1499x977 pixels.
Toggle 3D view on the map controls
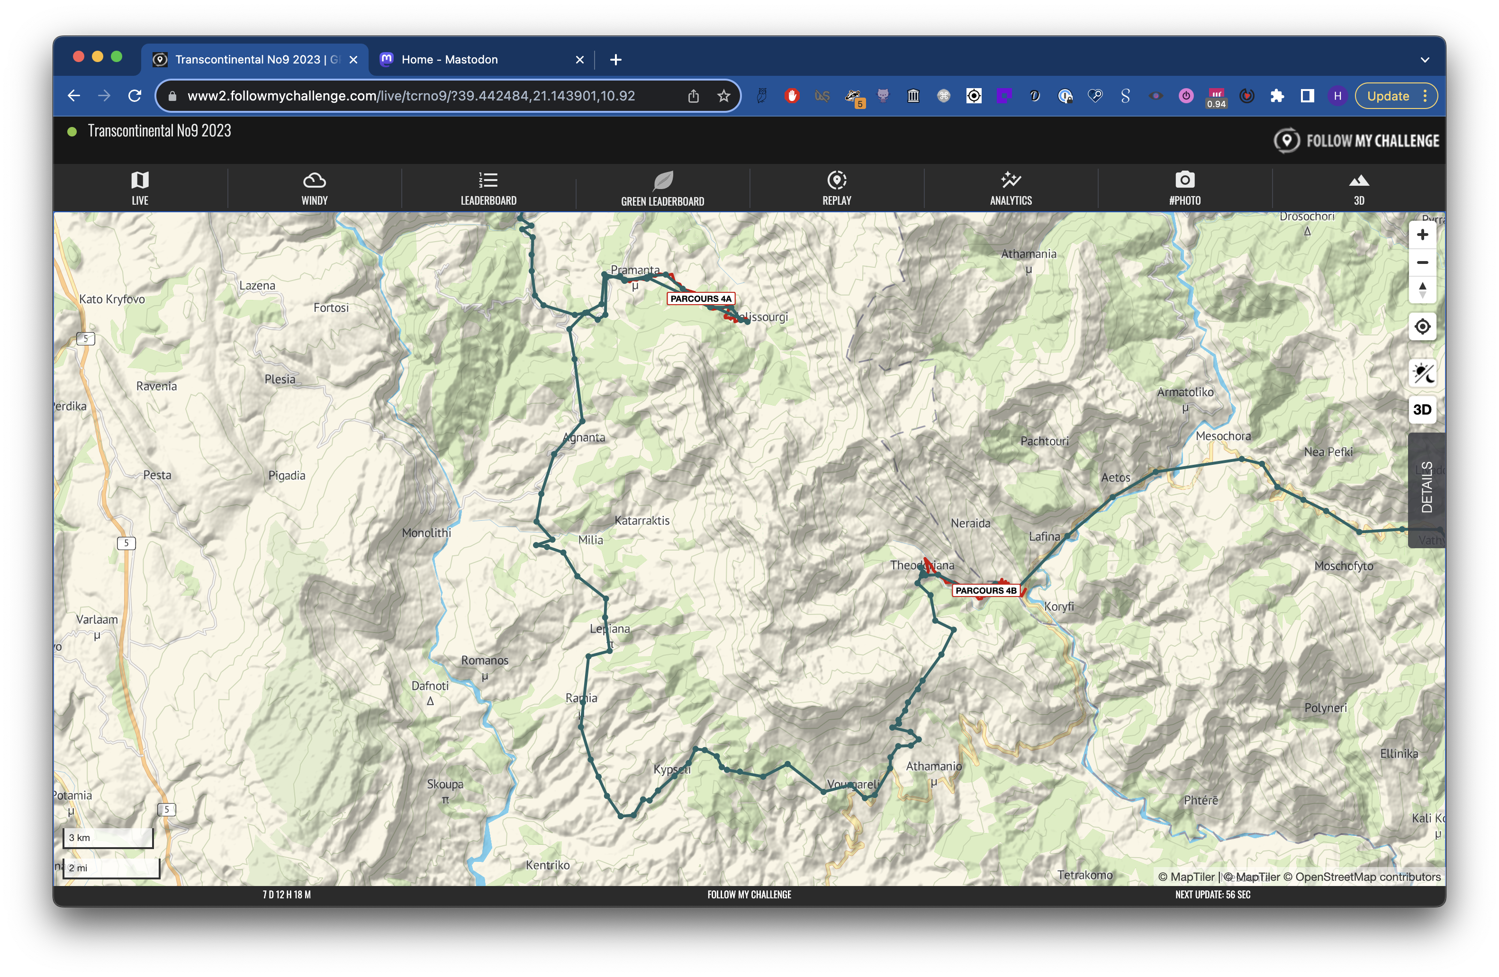(x=1422, y=409)
